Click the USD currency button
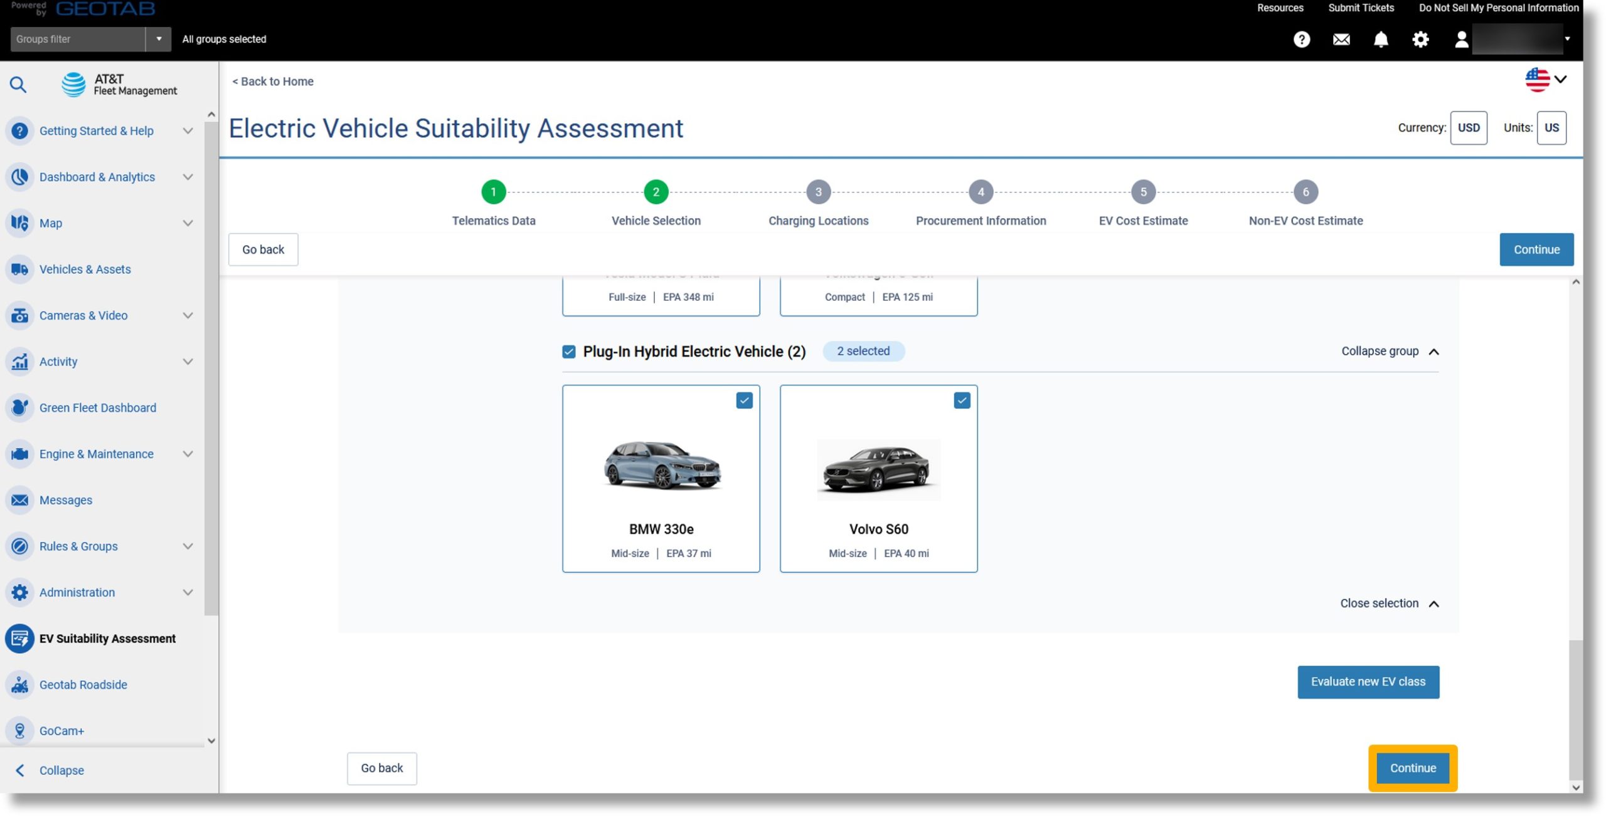Screen dimensions: 1606x816 tap(1468, 128)
